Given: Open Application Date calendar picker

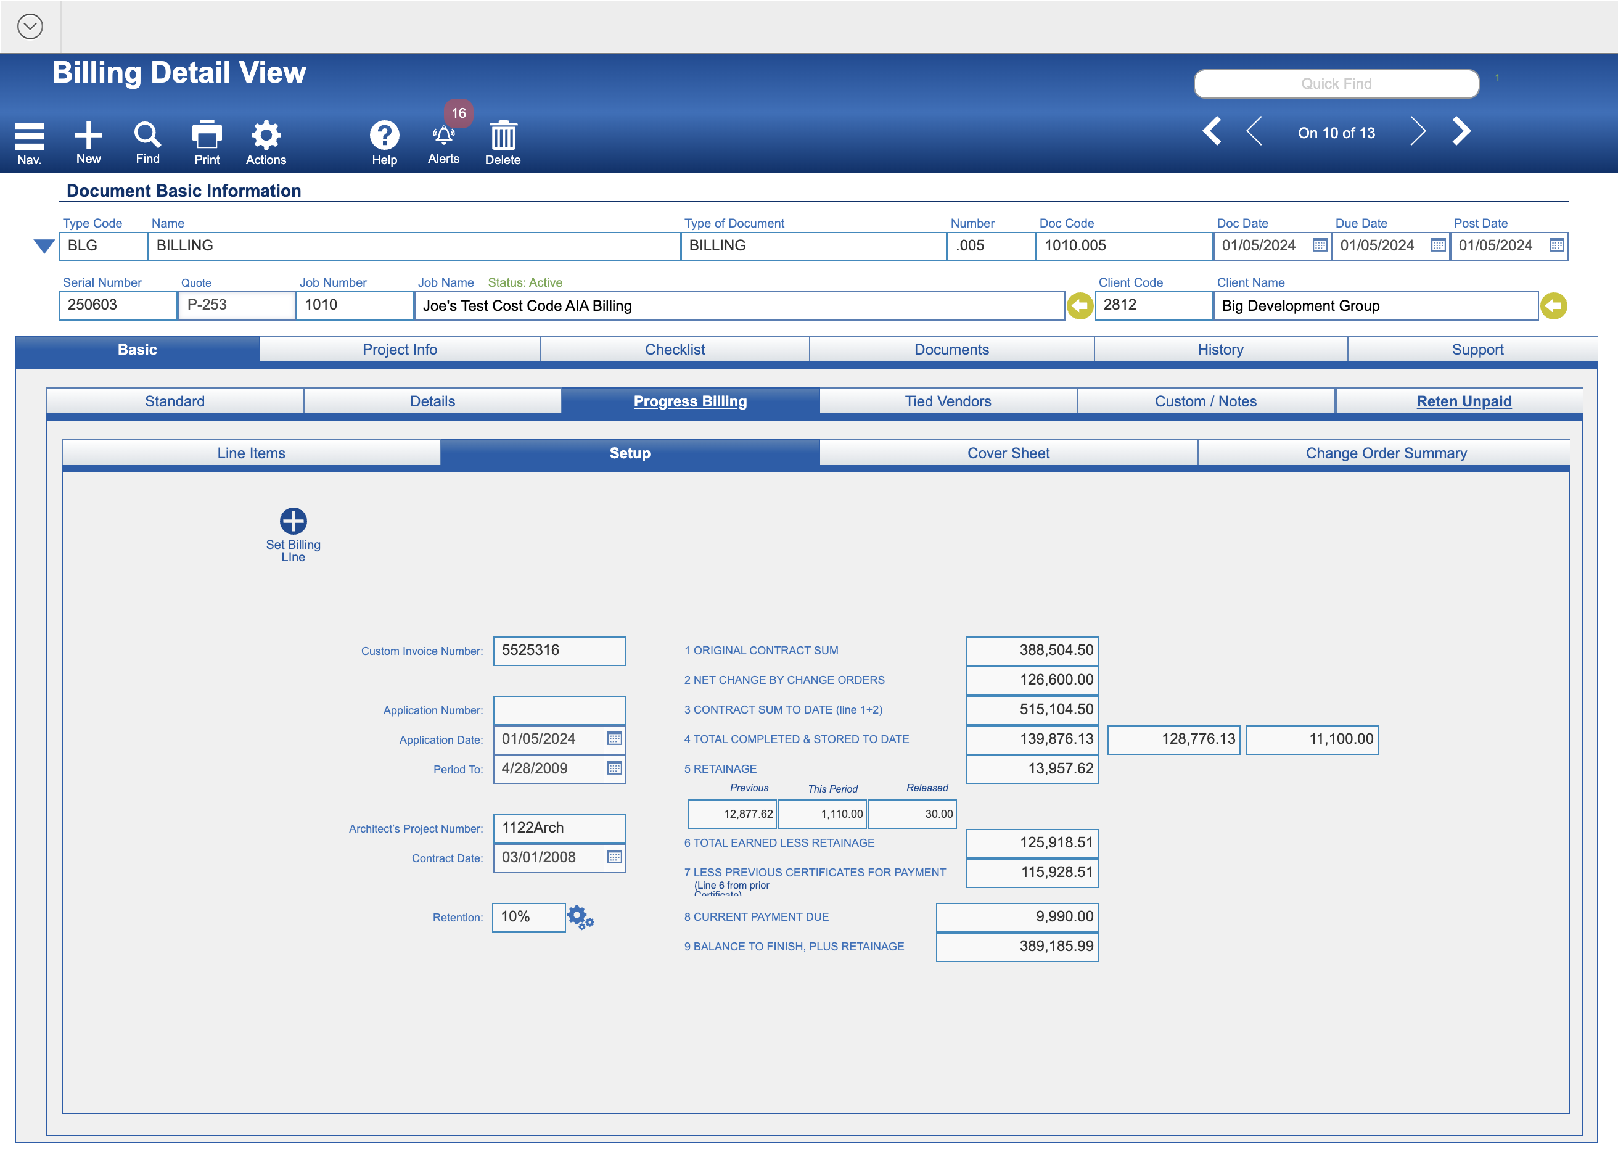Looking at the screenshot, I should tap(615, 739).
